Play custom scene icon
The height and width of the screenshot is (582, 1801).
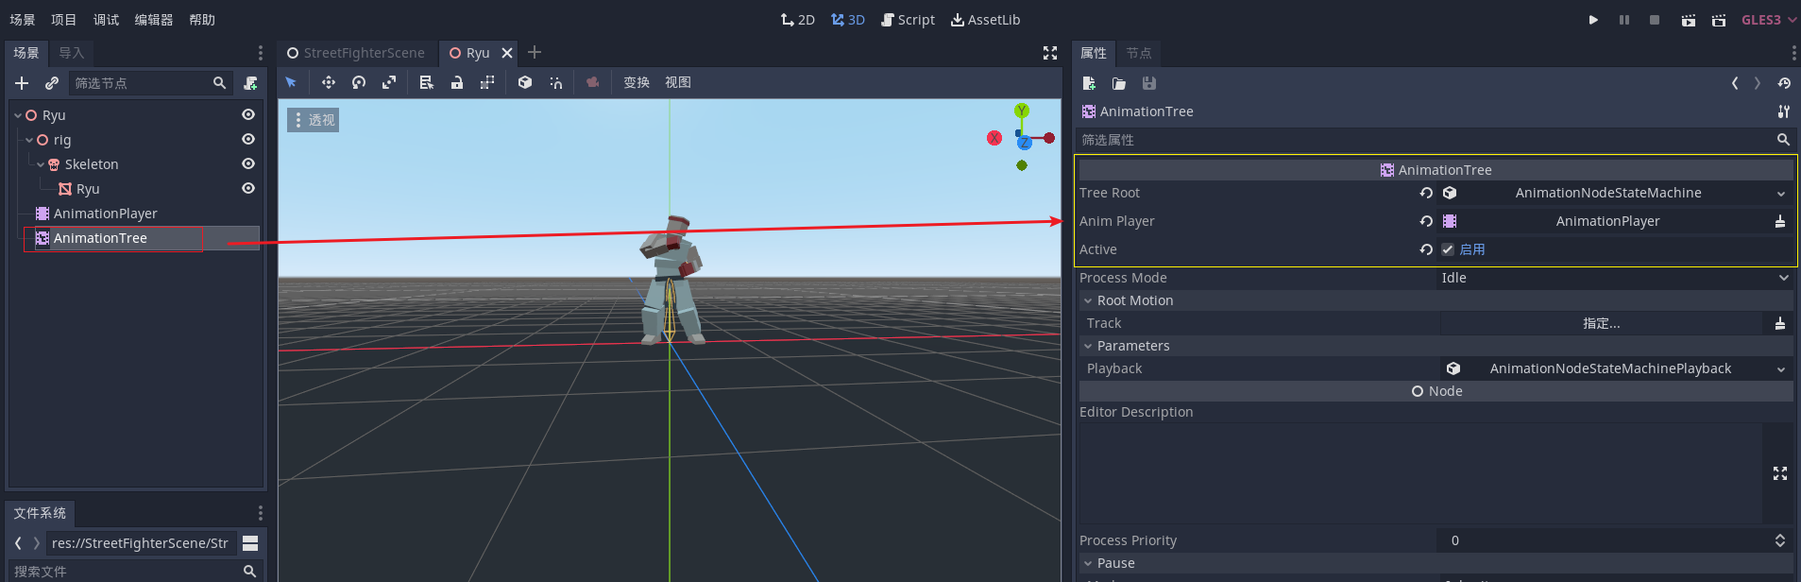(1719, 20)
